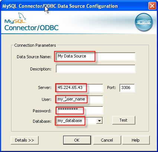Select the Server address field
The width and height of the screenshot is (158, 152).
pyautogui.click(x=79, y=88)
